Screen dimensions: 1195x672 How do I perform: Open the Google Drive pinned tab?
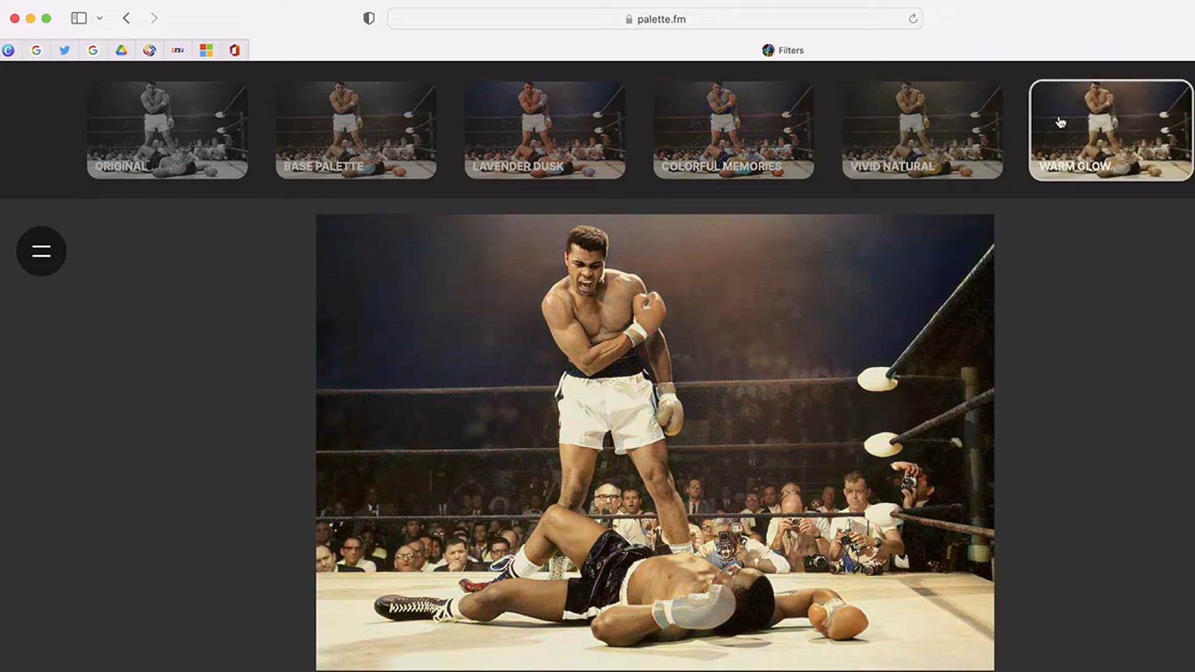tap(121, 50)
